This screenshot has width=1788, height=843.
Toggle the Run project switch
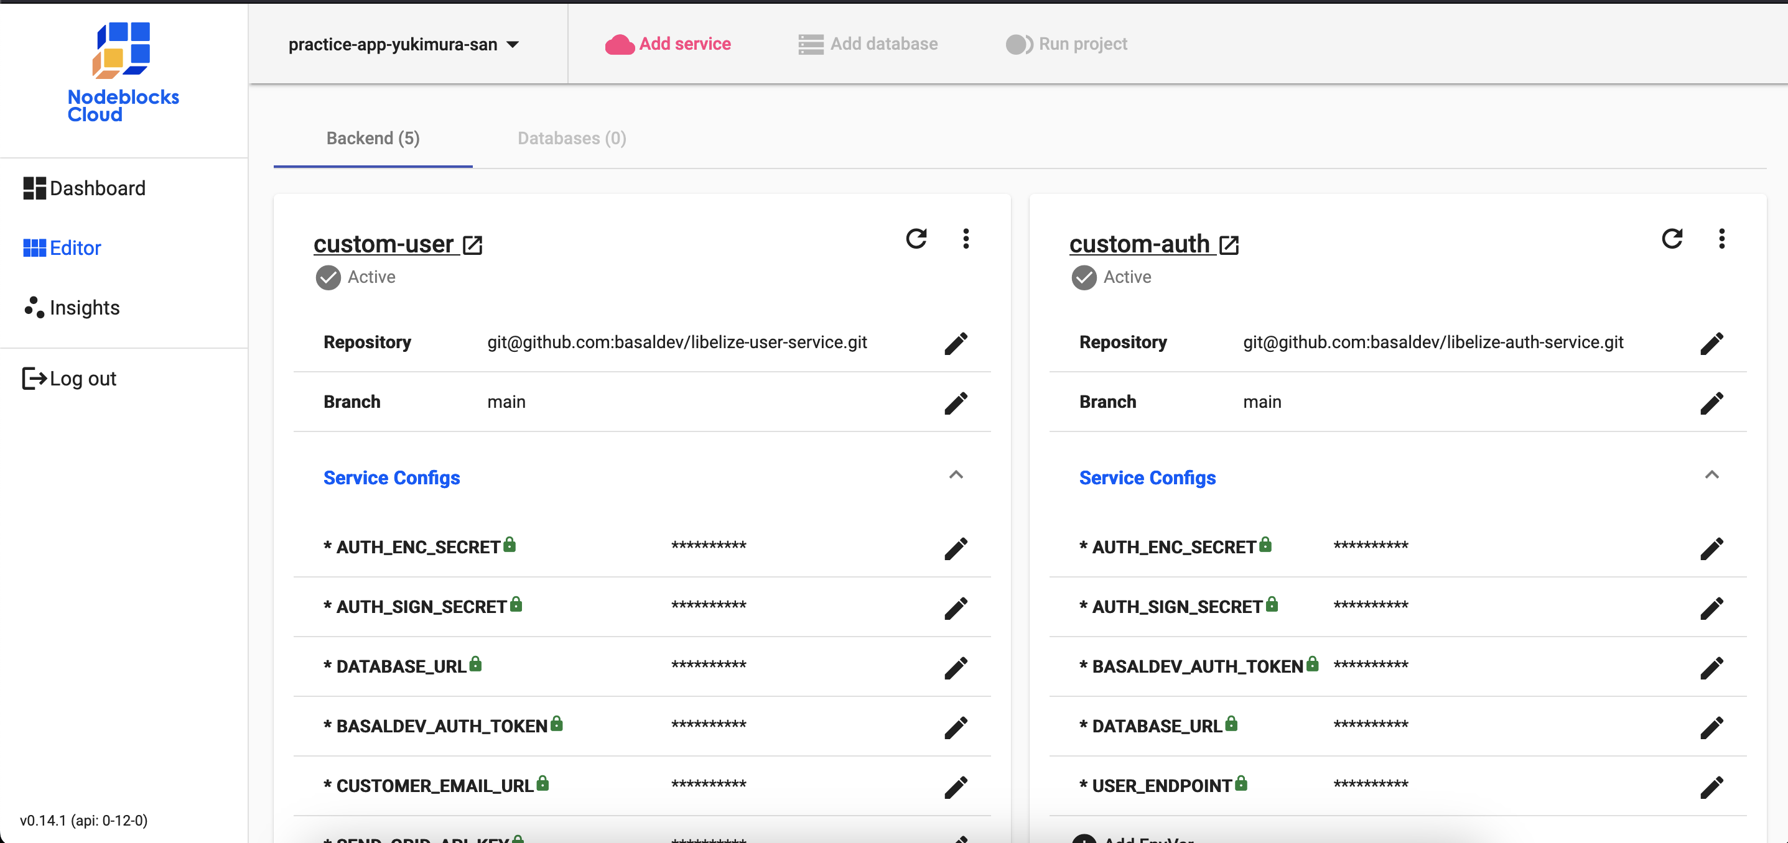pyautogui.click(x=1019, y=44)
